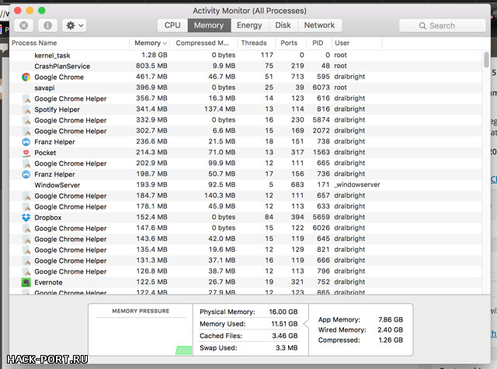The image size is (497, 369).
Task: Click the Physical Memory 16.00 GB value
Action: [x=283, y=312]
